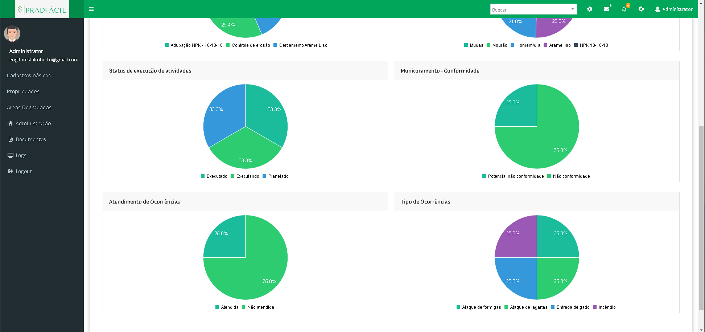
Task: Click the Administrator avatar picture in sidebar
Action: 12,34
